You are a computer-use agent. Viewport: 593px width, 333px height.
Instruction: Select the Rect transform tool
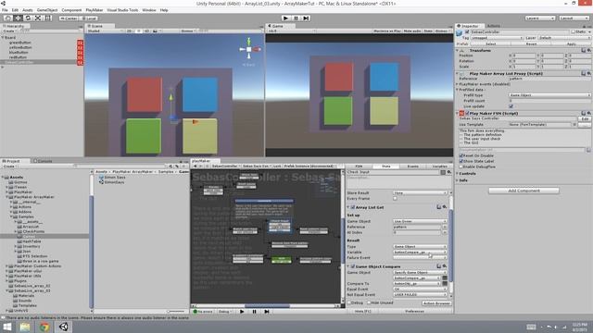tap(47, 18)
